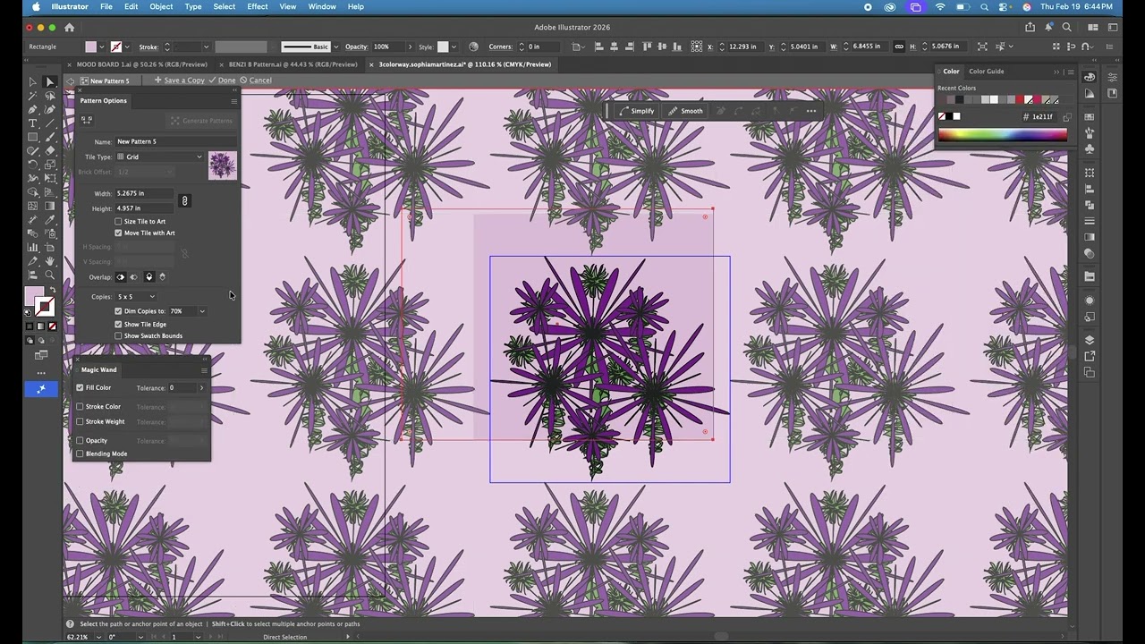
Task: Open the Copies 5 x 5 dropdown
Action: [136, 297]
